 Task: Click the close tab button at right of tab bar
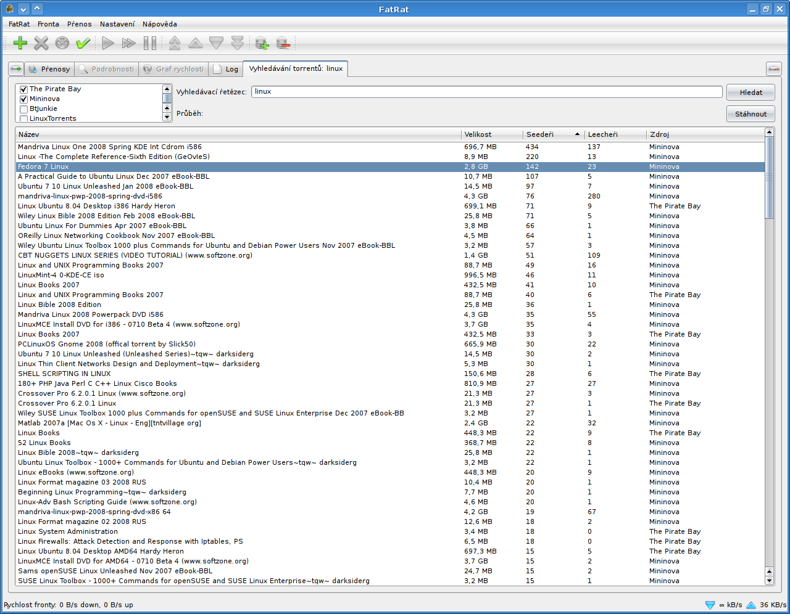[774, 68]
